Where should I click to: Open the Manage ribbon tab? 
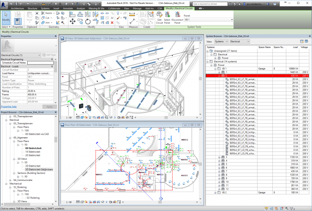click(137, 8)
